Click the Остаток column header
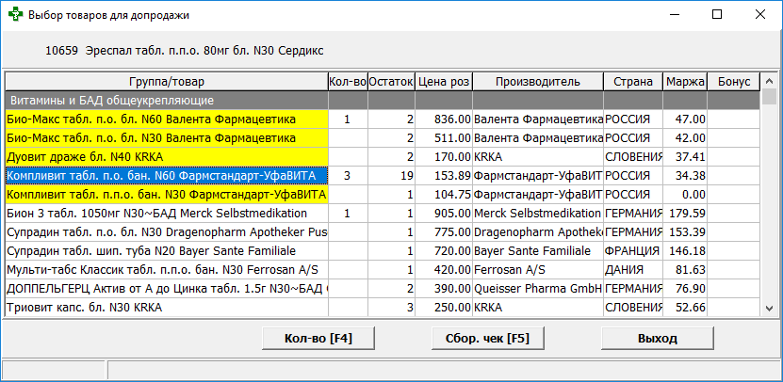783x382 pixels. 392,82
